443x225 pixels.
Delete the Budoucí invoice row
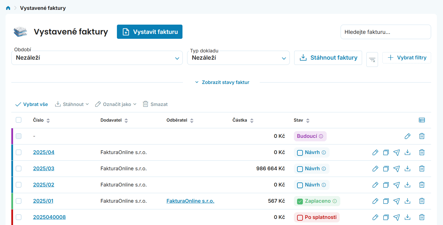(x=422, y=136)
